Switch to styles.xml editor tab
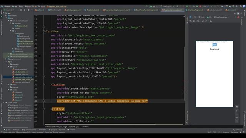The height and width of the screenshot is (138, 246). tap(40, 10)
